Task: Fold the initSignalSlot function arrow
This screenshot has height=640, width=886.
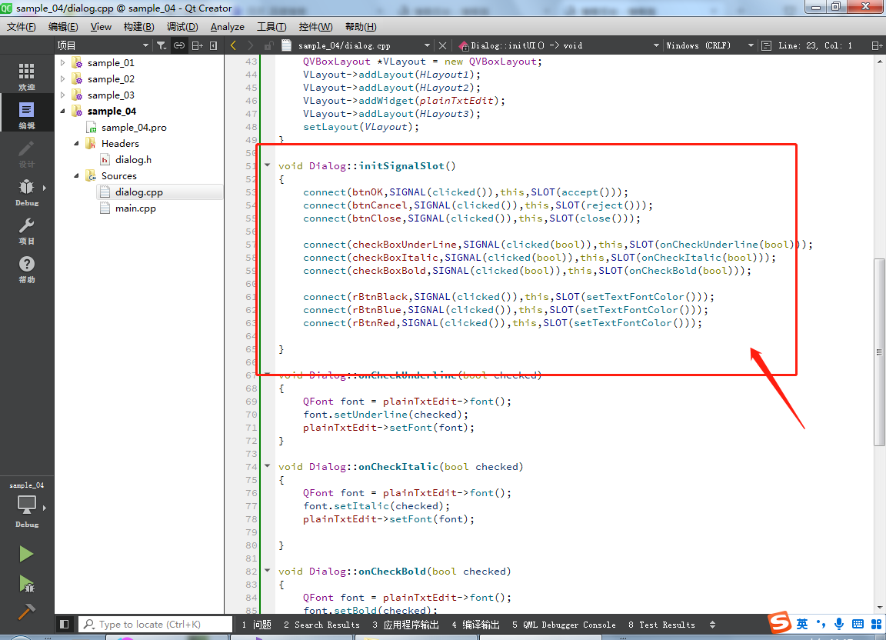Action: click(268, 165)
